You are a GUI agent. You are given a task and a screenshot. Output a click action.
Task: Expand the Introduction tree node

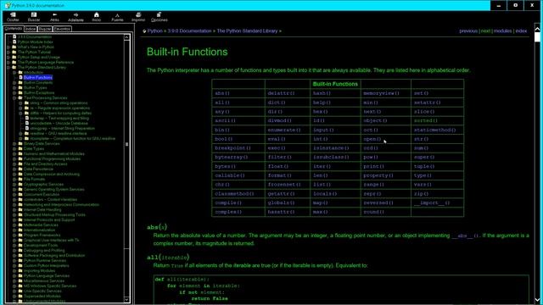(x=14, y=73)
